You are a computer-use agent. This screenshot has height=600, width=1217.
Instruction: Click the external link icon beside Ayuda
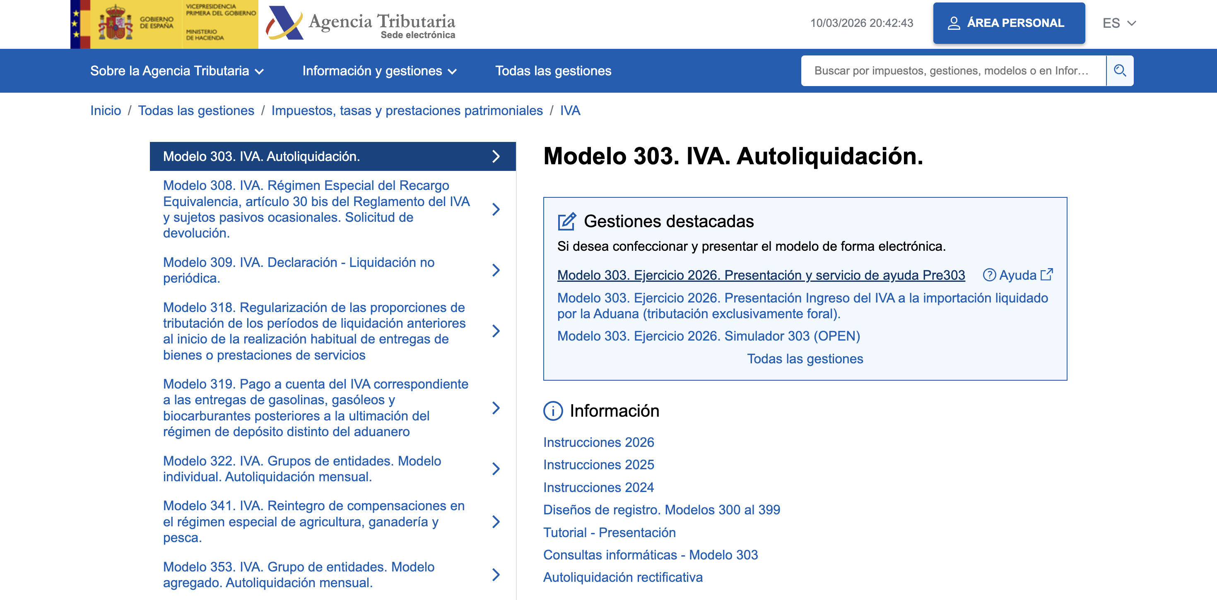click(x=1046, y=274)
